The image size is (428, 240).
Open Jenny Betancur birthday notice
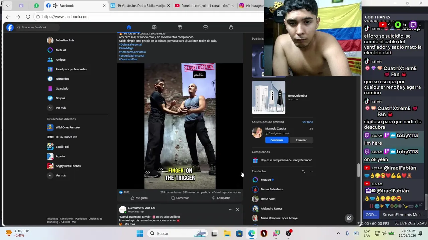coord(283,160)
